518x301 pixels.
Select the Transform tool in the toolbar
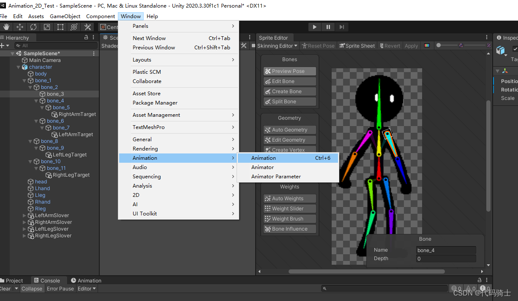tap(74, 27)
